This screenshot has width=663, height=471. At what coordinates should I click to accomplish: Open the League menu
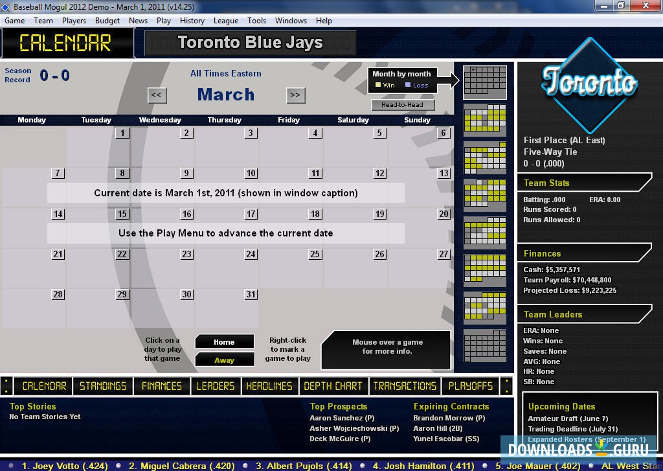(x=226, y=20)
